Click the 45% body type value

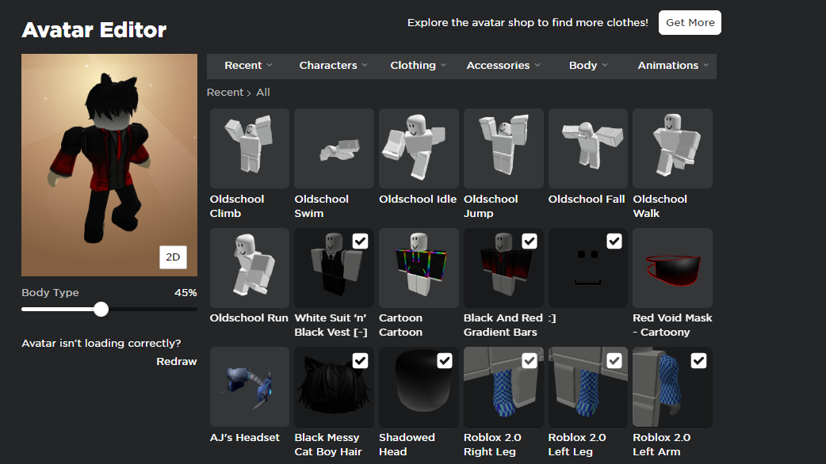[x=186, y=293]
